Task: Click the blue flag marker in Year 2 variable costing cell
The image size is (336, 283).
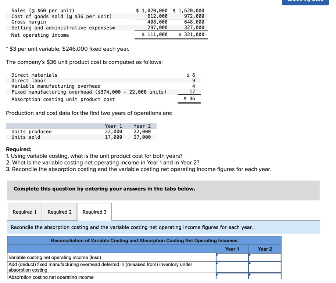Action: point(250,255)
